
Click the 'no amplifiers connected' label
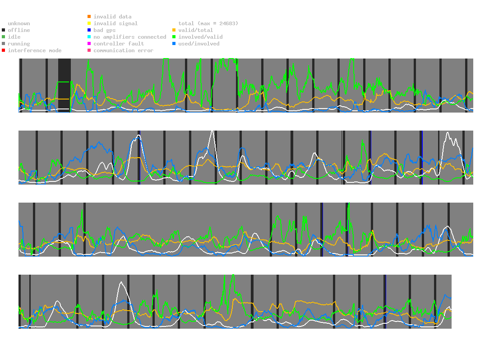[130, 37]
